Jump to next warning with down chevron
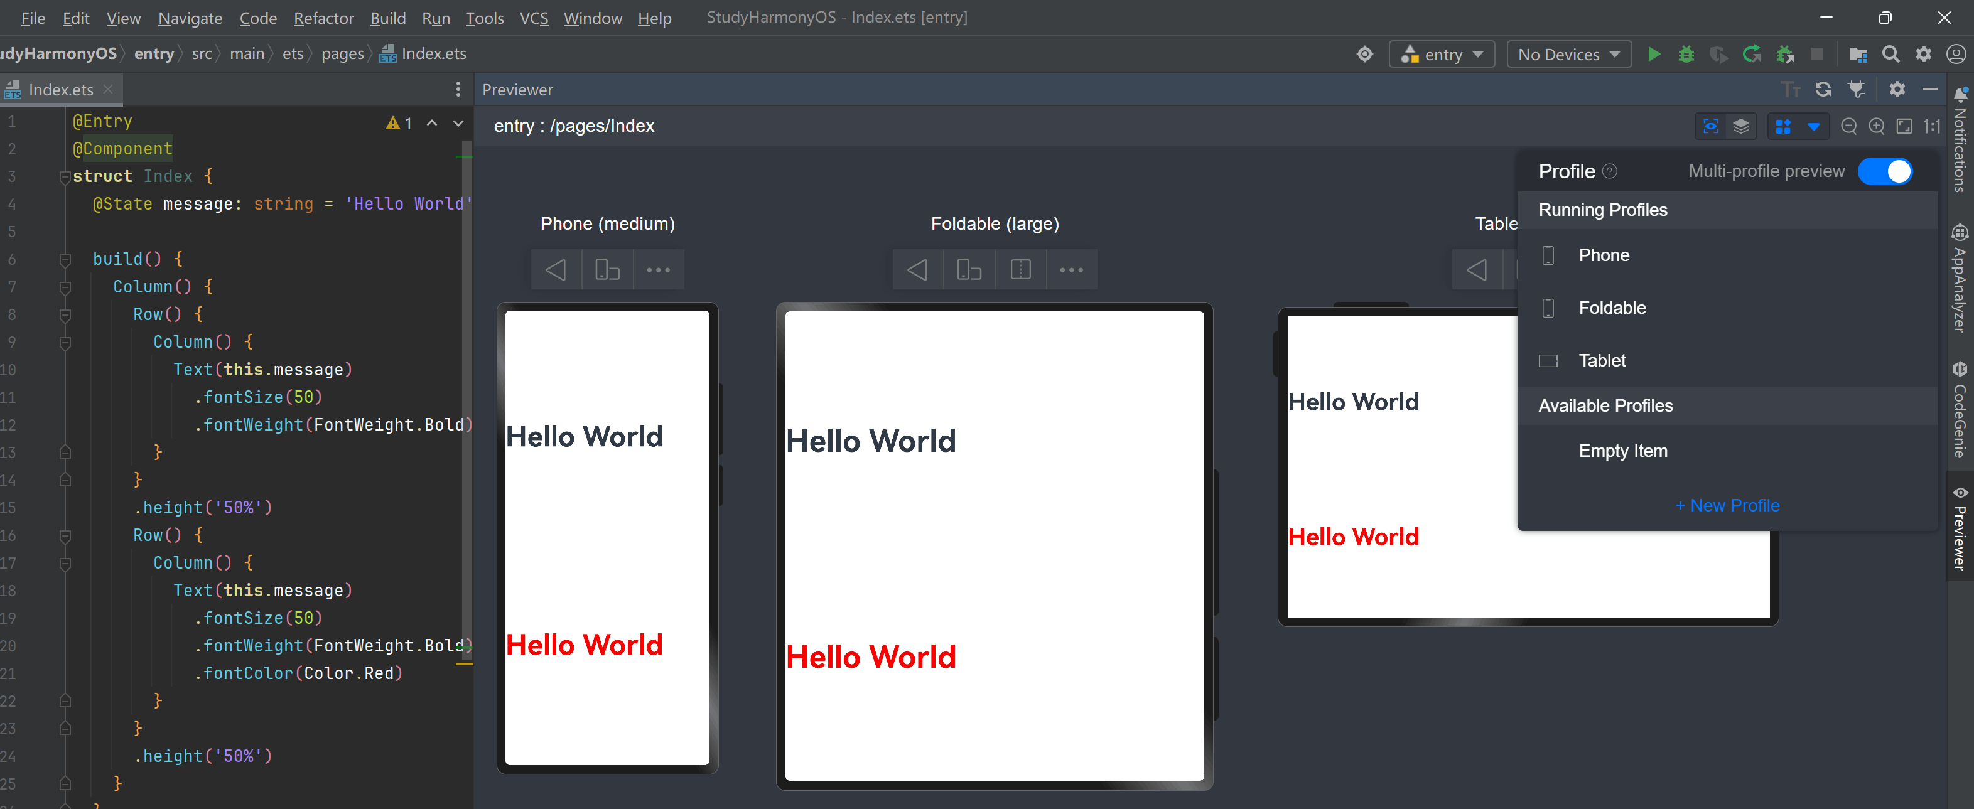Viewport: 1974px width, 809px height. coord(458,122)
